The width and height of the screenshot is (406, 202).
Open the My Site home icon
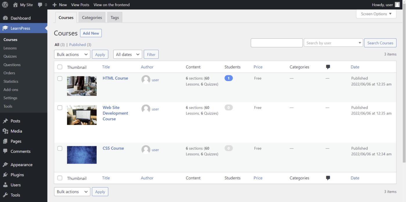point(15,5)
